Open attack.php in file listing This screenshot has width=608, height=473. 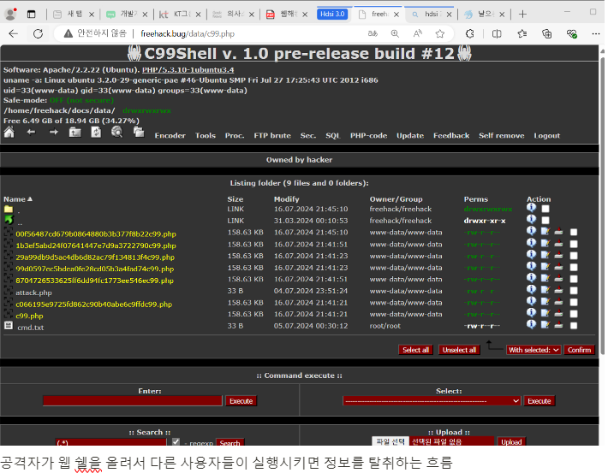[x=33, y=293]
